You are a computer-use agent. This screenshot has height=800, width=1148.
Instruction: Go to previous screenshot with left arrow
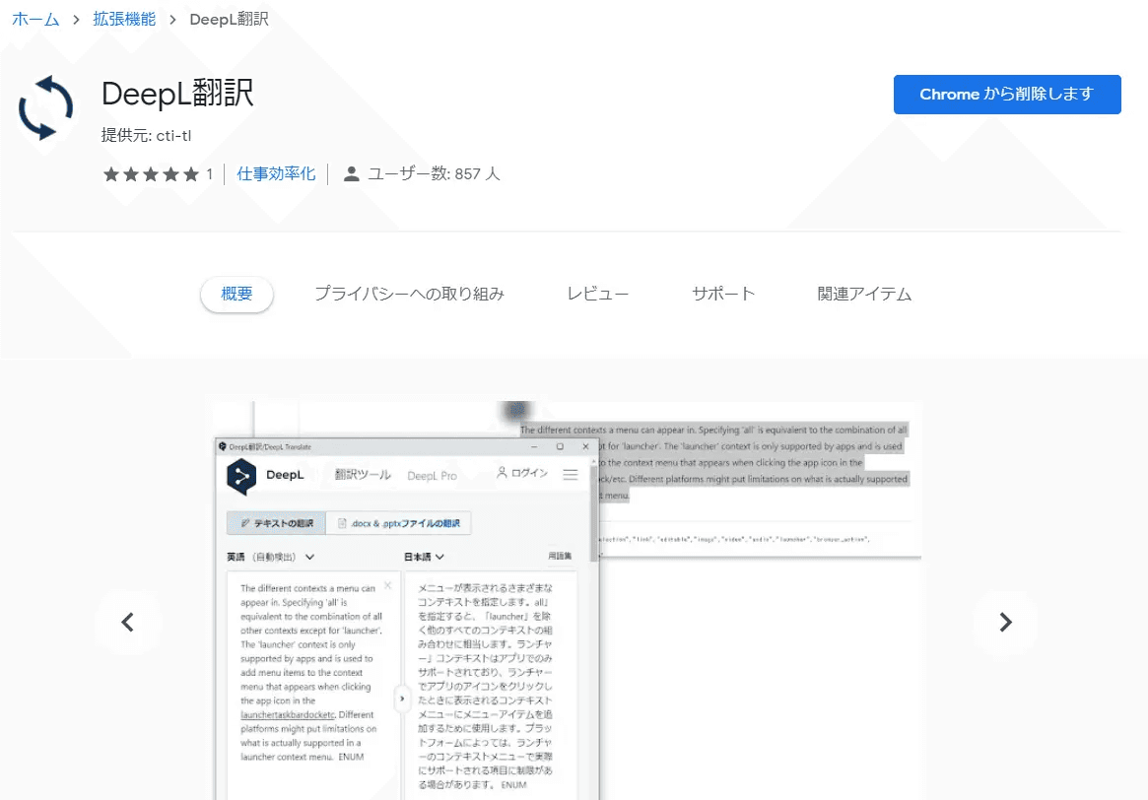click(127, 622)
